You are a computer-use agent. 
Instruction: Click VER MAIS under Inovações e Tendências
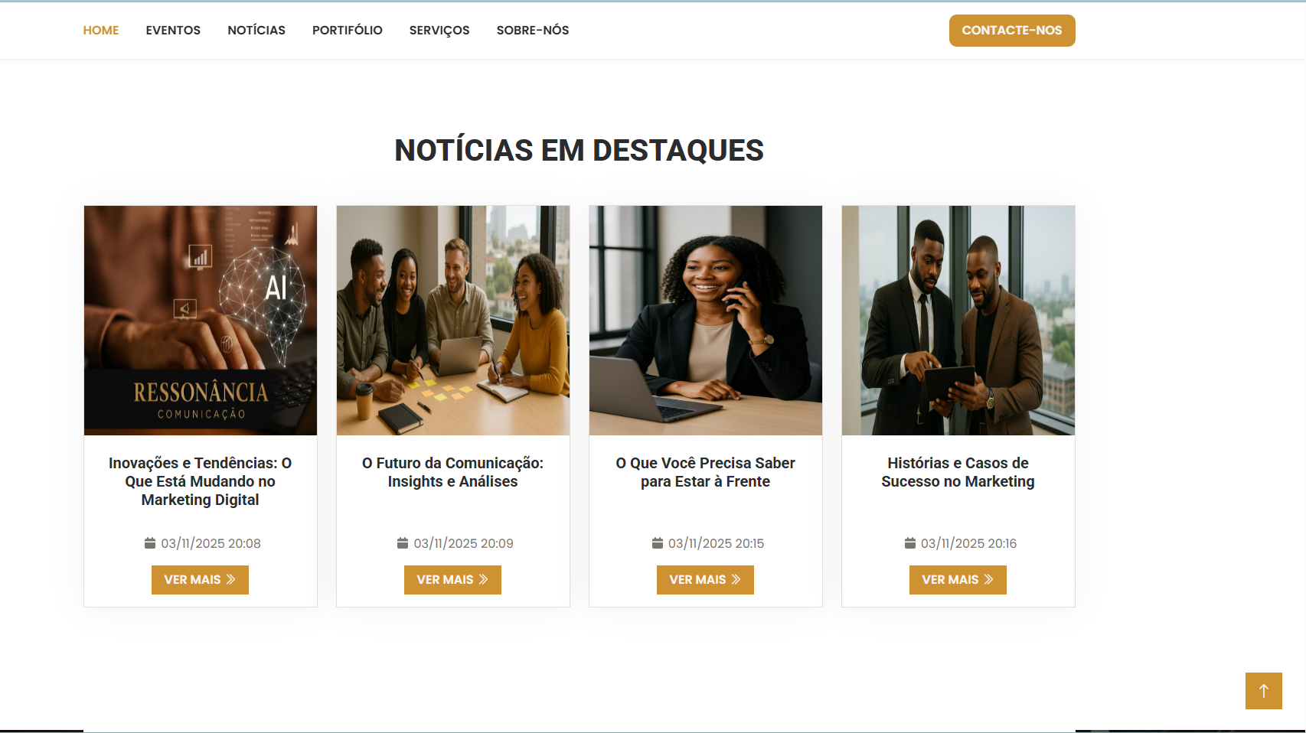[x=200, y=580]
